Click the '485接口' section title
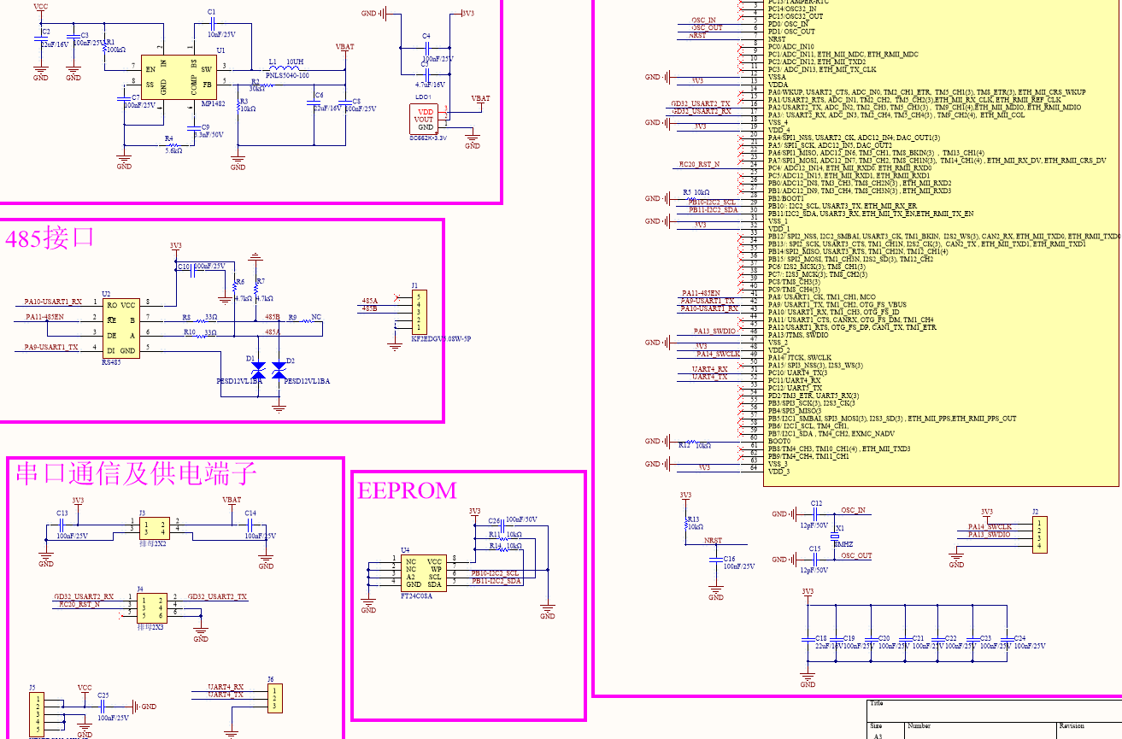This screenshot has height=739, width=1122. pyautogui.click(x=50, y=238)
